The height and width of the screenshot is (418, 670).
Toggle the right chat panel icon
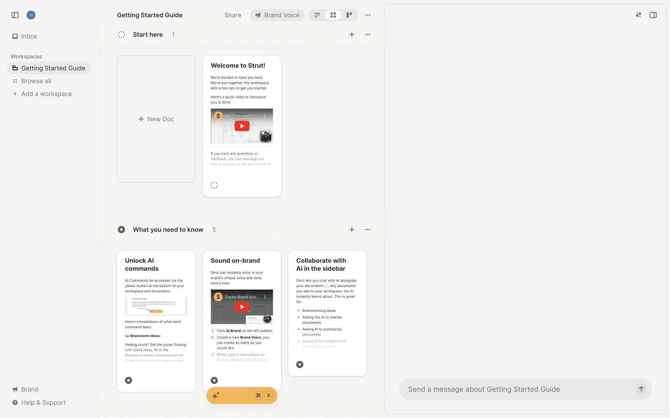(x=653, y=15)
